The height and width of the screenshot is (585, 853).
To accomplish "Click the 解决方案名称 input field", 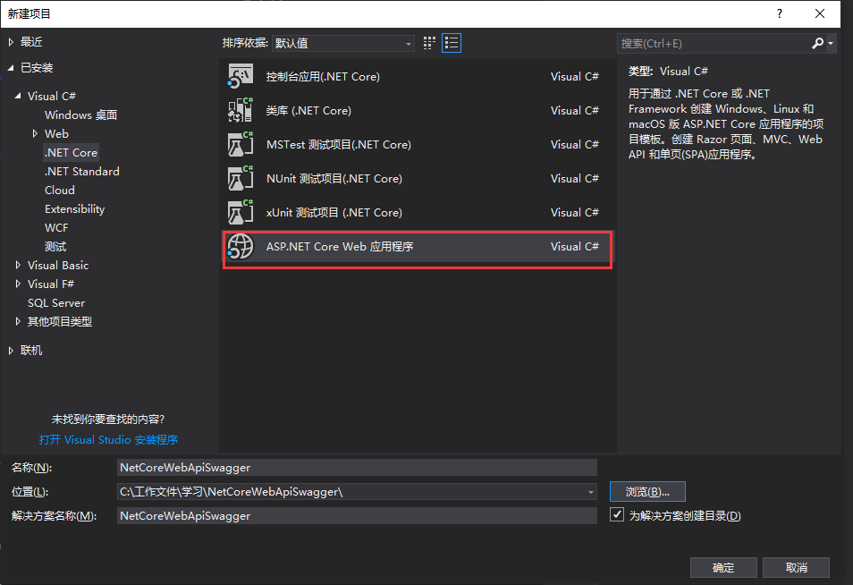I will pos(357,516).
